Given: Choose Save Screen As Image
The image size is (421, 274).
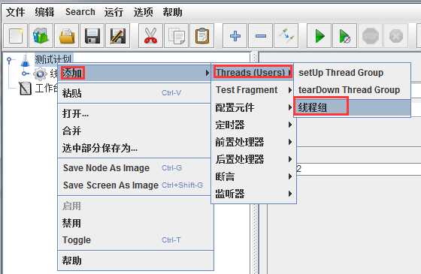Looking at the screenshot, I should 135,185.
